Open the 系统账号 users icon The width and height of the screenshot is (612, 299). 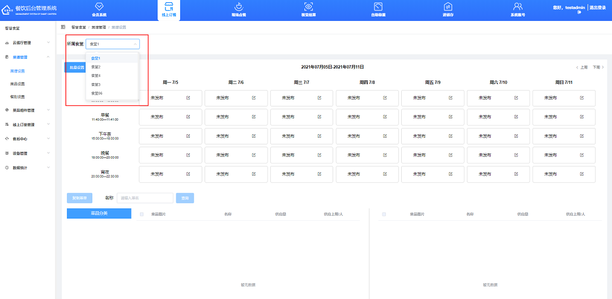point(517,6)
